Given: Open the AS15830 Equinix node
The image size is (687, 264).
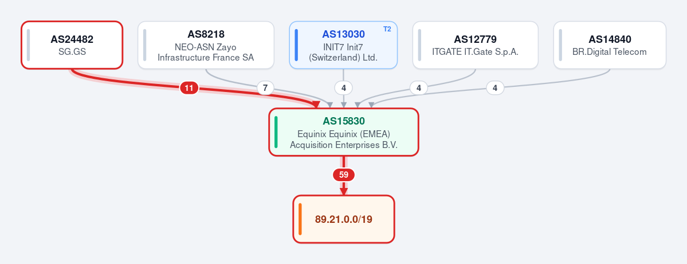Looking at the screenshot, I should 344,132.
